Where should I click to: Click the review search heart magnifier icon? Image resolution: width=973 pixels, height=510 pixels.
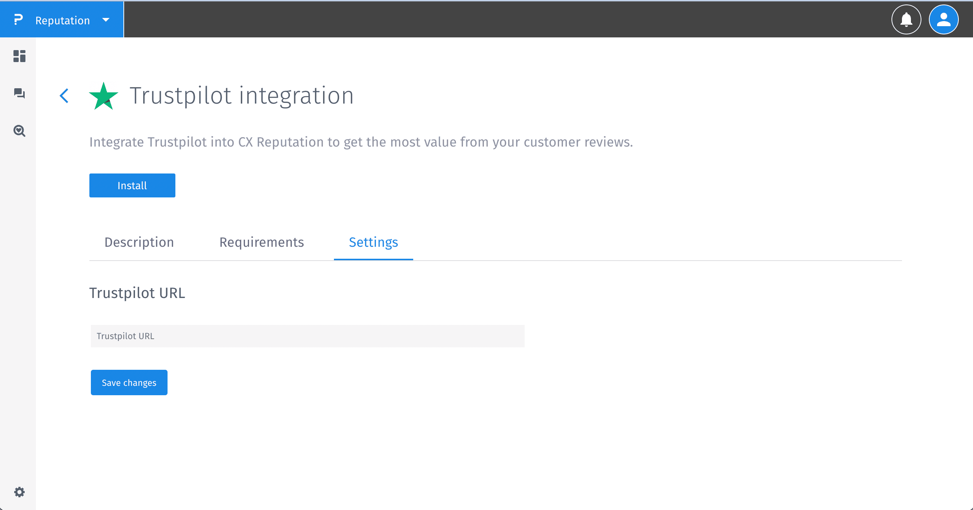19,131
